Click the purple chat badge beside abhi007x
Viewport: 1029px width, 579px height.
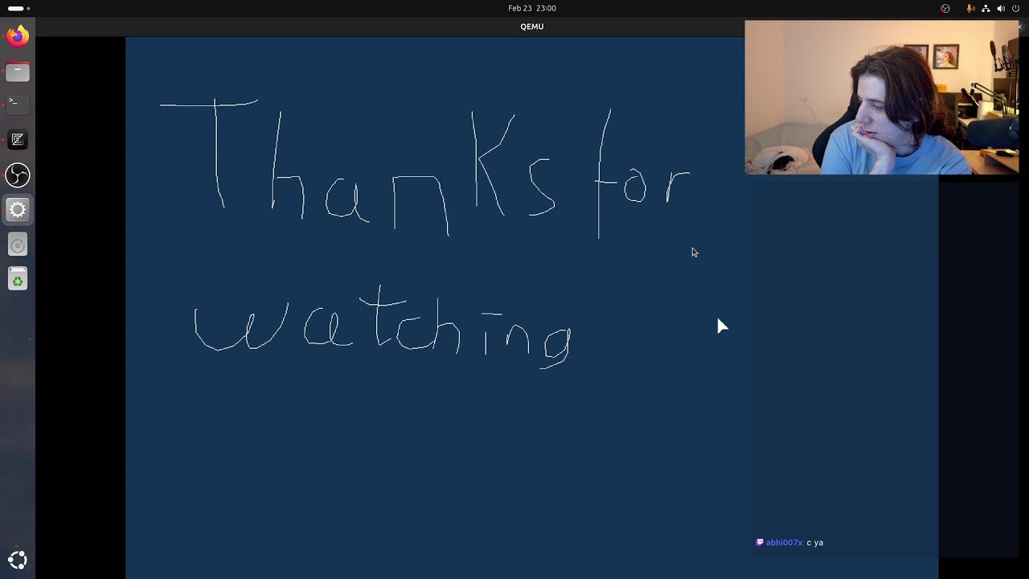point(760,542)
